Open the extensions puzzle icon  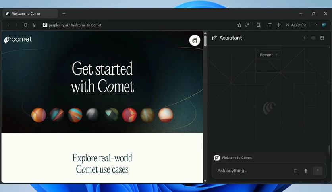258,25
